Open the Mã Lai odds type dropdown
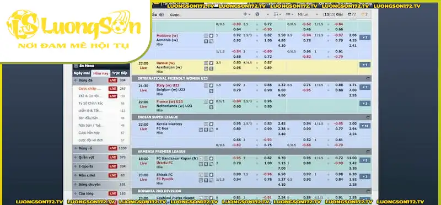 coord(308,14)
